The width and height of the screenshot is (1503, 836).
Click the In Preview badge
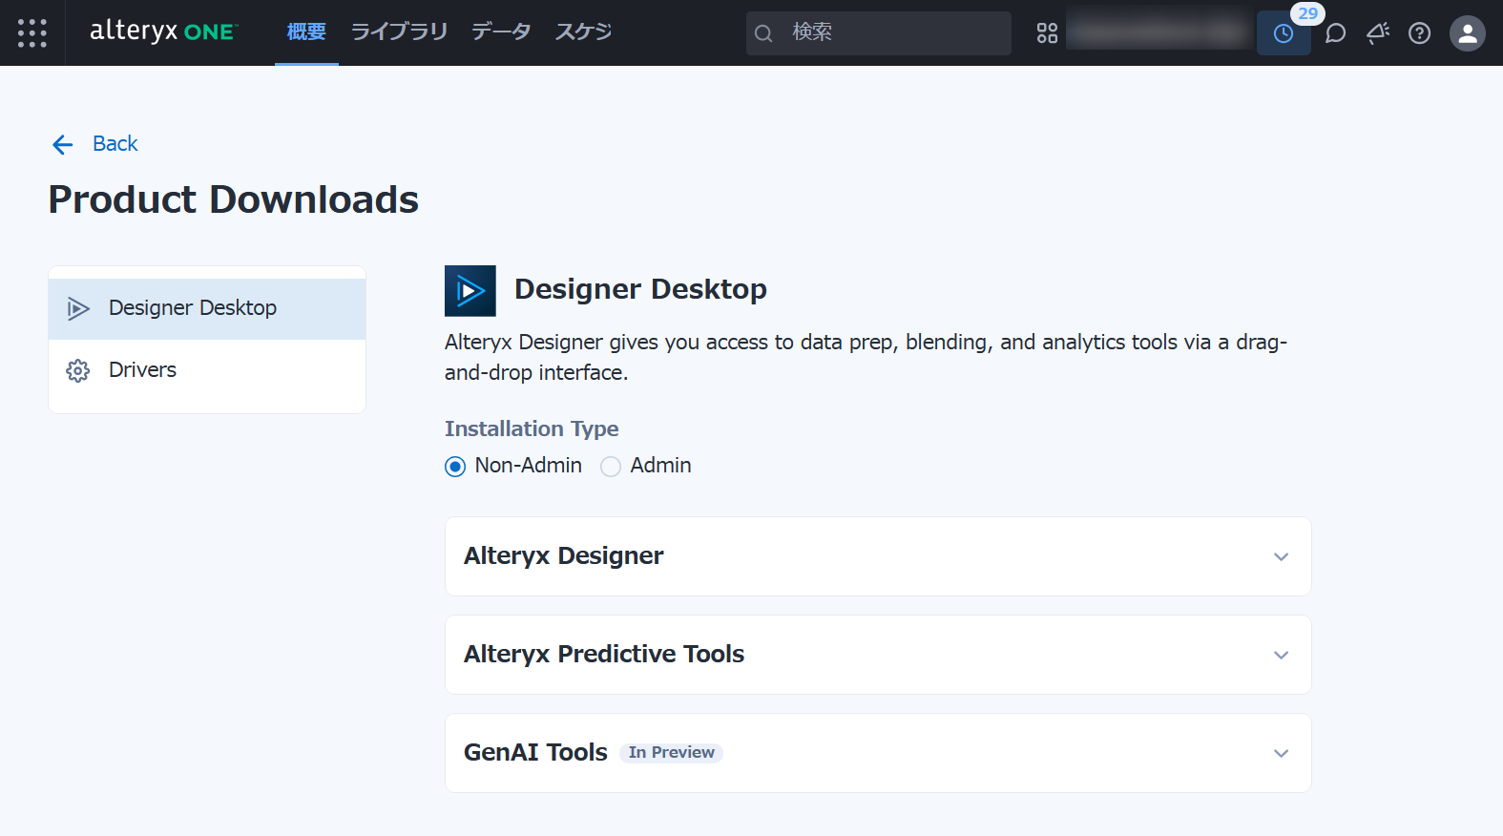pyautogui.click(x=672, y=753)
